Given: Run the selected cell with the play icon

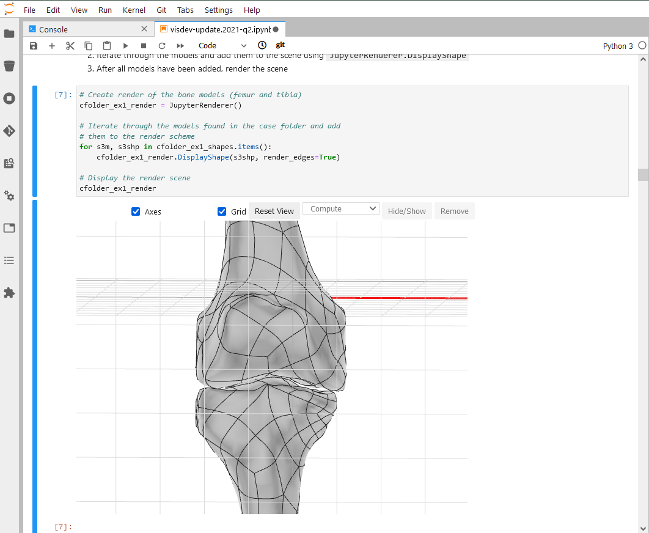Looking at the screenshot, I should [x=125, y=45].
